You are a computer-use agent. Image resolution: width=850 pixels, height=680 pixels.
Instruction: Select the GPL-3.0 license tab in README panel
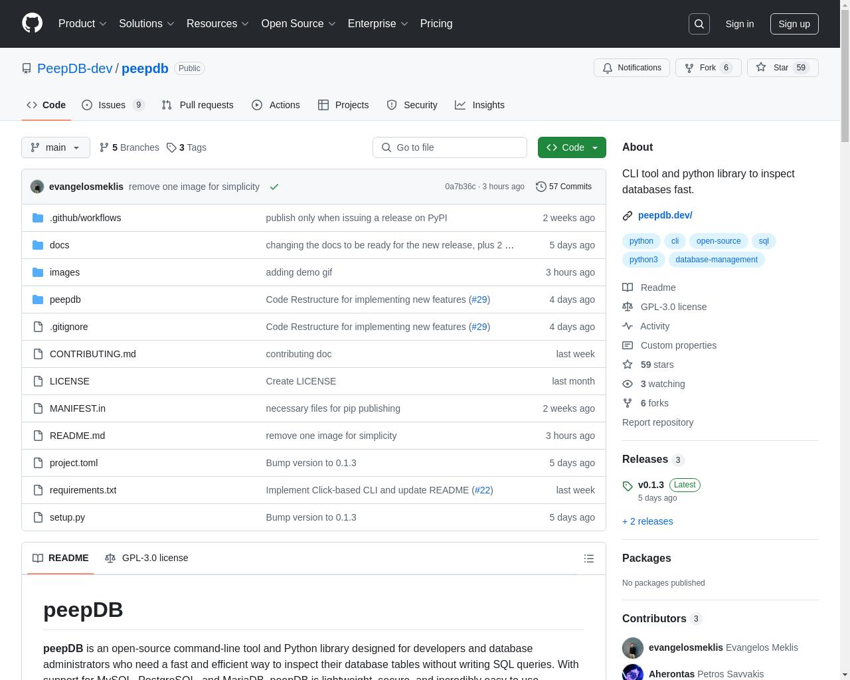pos(147,558)
